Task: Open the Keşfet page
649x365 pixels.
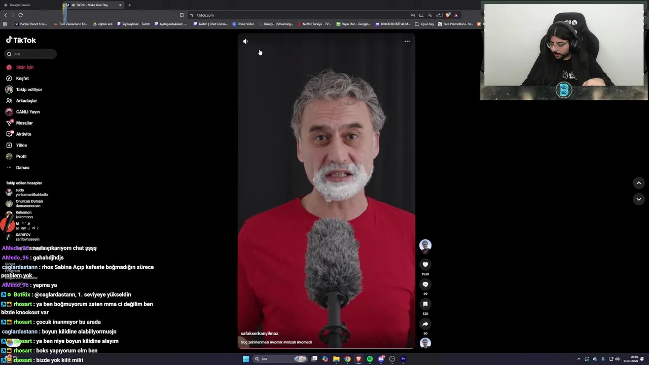Action: [17, 78]
